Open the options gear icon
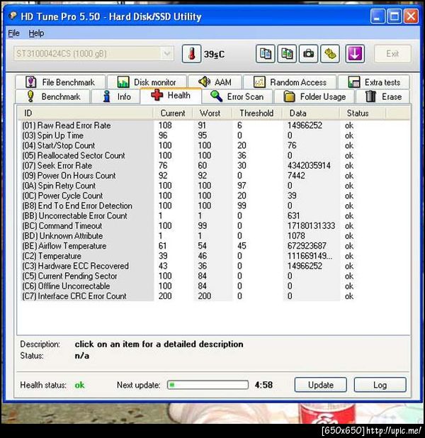Viewport: 425px width, 438px height. (330, 54)
